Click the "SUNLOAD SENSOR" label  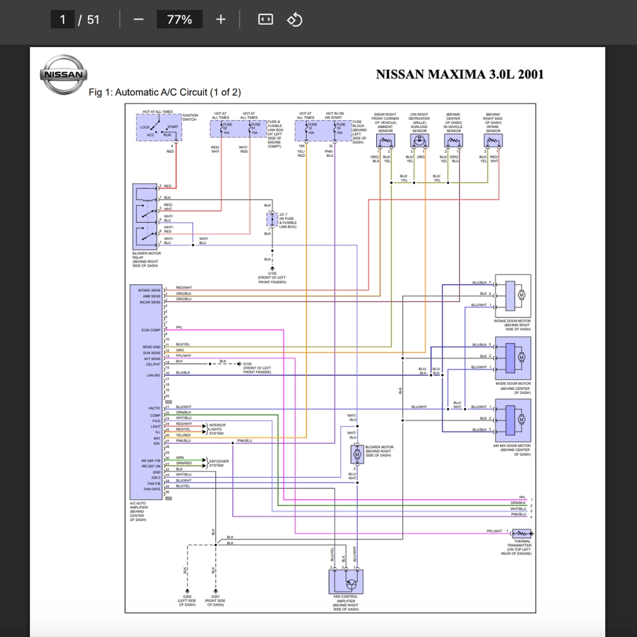[x=419, y=129]
